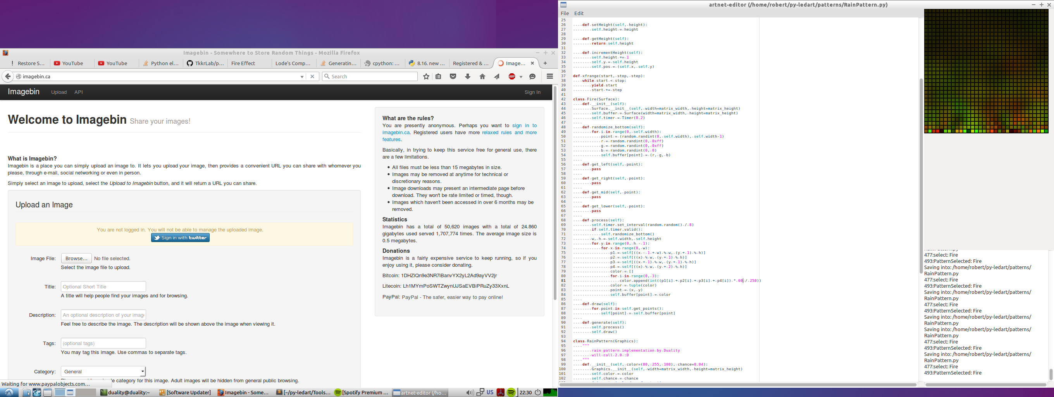Click the taskbar volume speaker icon
This screenshot has width=1054, height=397.
(x=469, y=392)
